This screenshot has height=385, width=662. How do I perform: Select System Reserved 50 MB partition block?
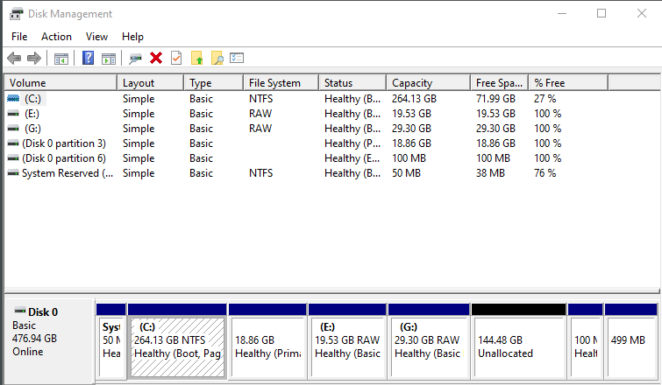pyautogui.click(x=111, y=340)
